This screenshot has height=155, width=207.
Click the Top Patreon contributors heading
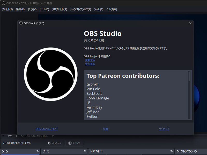point(123,76)
